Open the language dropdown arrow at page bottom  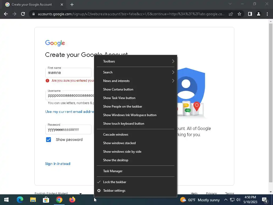coord(81,194)
